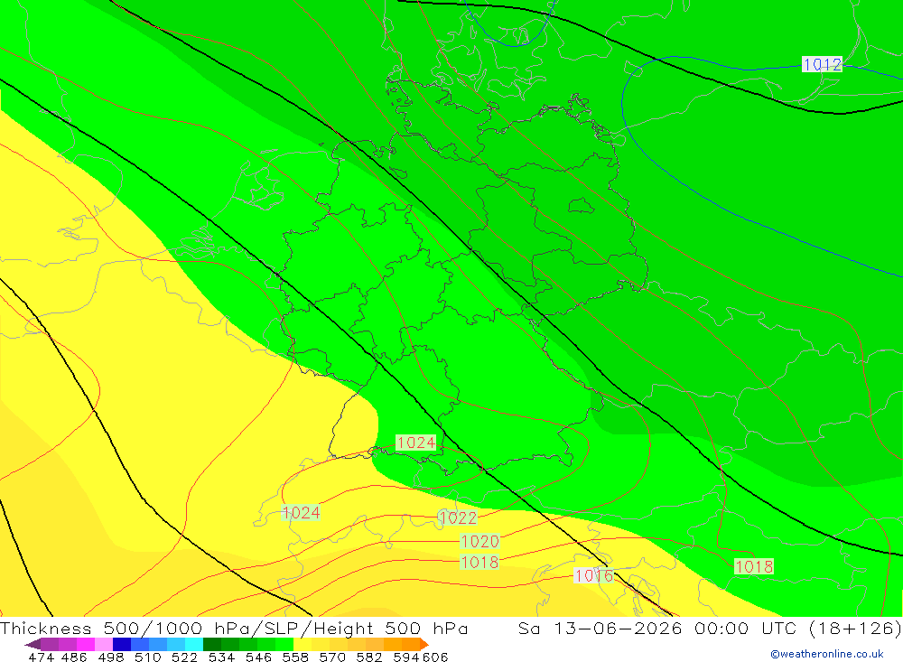This screenshot has width=903, height=662.
Task: Click the 606 legend value
Action: point(435,657)
